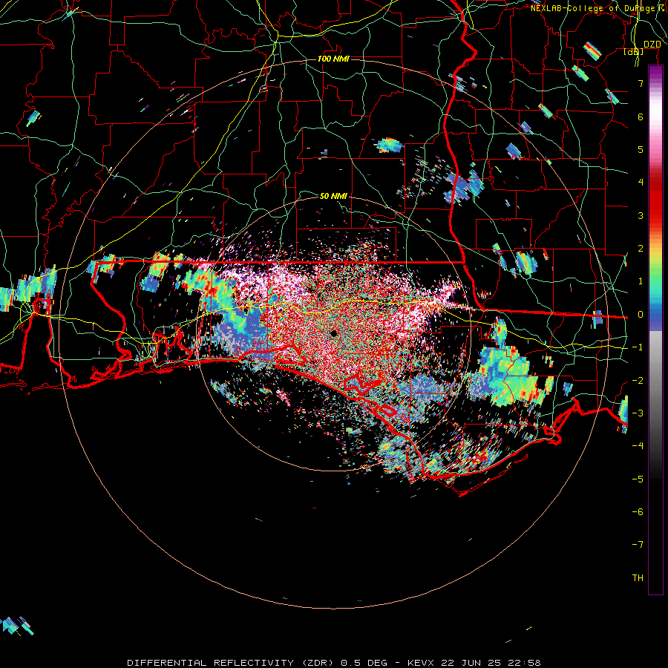
Task: Click the -7 value on the scale
Action: (638, 545)
